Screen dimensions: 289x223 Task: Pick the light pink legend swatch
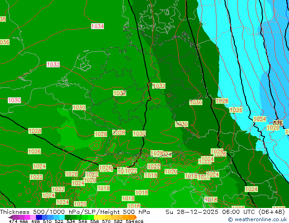[33, 217]
